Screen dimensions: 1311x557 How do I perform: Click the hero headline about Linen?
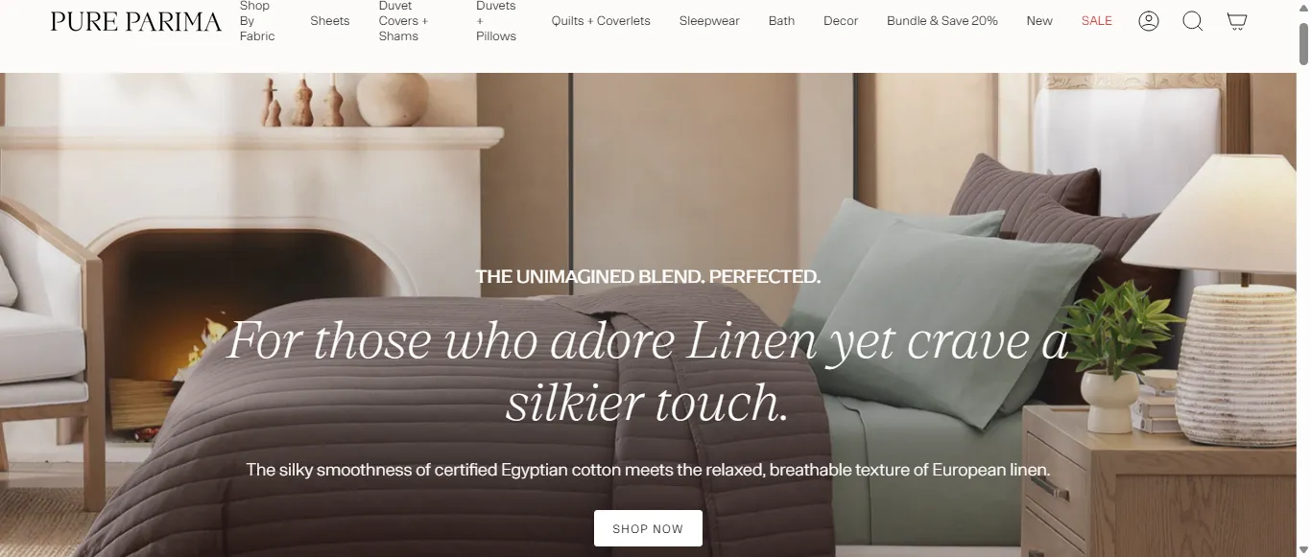(x=648, y=371)
